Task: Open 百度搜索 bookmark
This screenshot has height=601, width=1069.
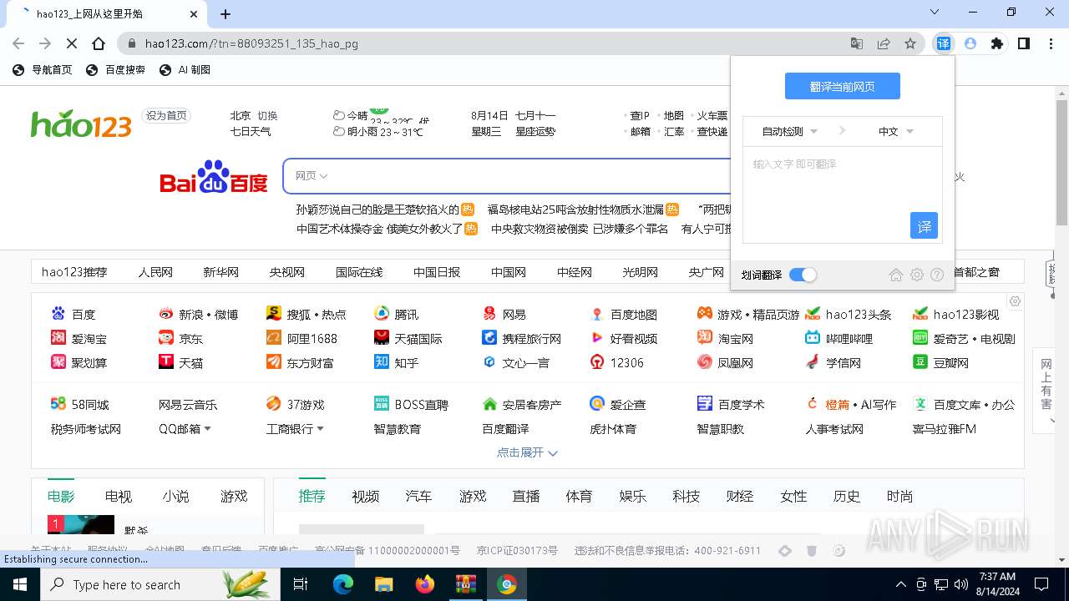Action: [x=116, y=70]
